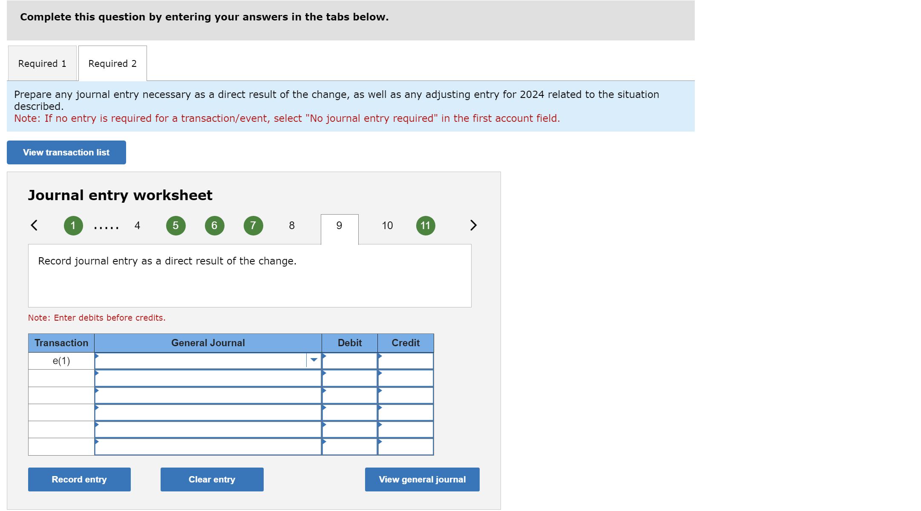This screenshot has width=921, height=511.
Task: Jump to completed entry 6
Action: [214, 226]
